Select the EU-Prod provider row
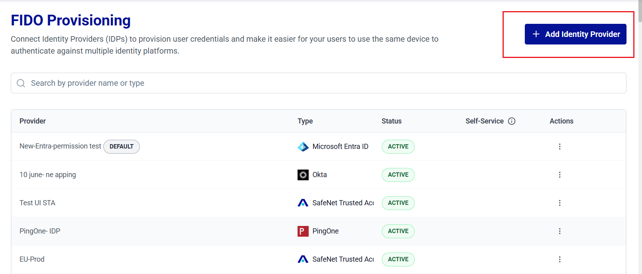Screen dimensions: 642x274 (x=318, y=259)
